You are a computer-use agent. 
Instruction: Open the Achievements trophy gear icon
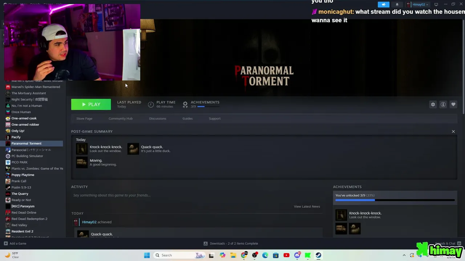(x=185, y=104)
